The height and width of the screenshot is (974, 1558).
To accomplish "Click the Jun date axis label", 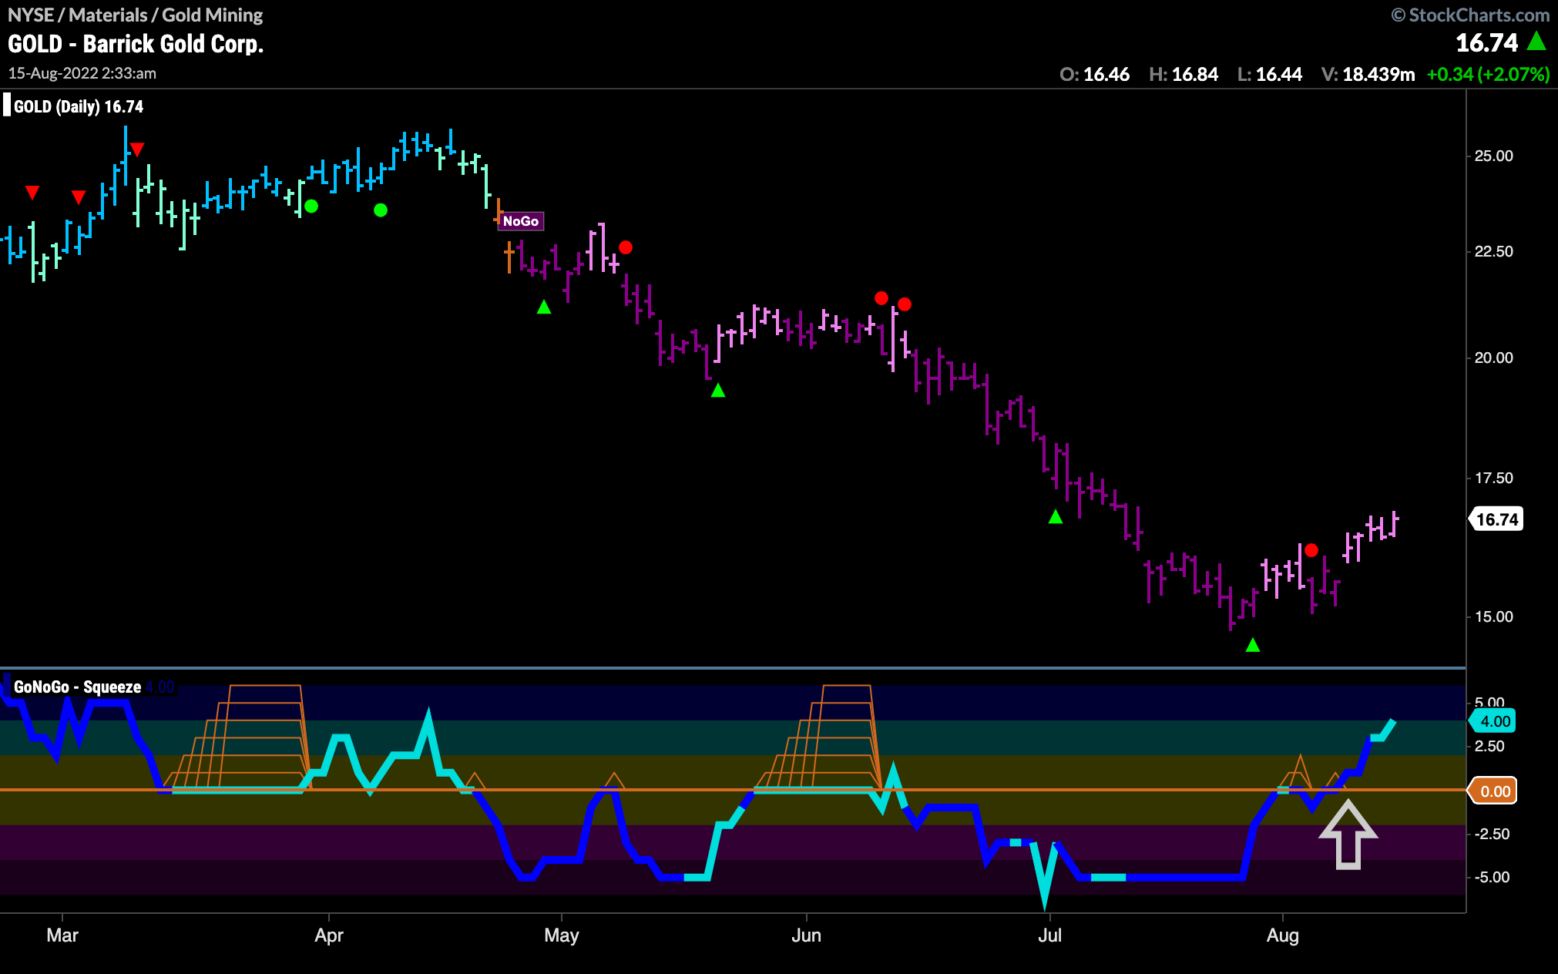I will [807, 935].
